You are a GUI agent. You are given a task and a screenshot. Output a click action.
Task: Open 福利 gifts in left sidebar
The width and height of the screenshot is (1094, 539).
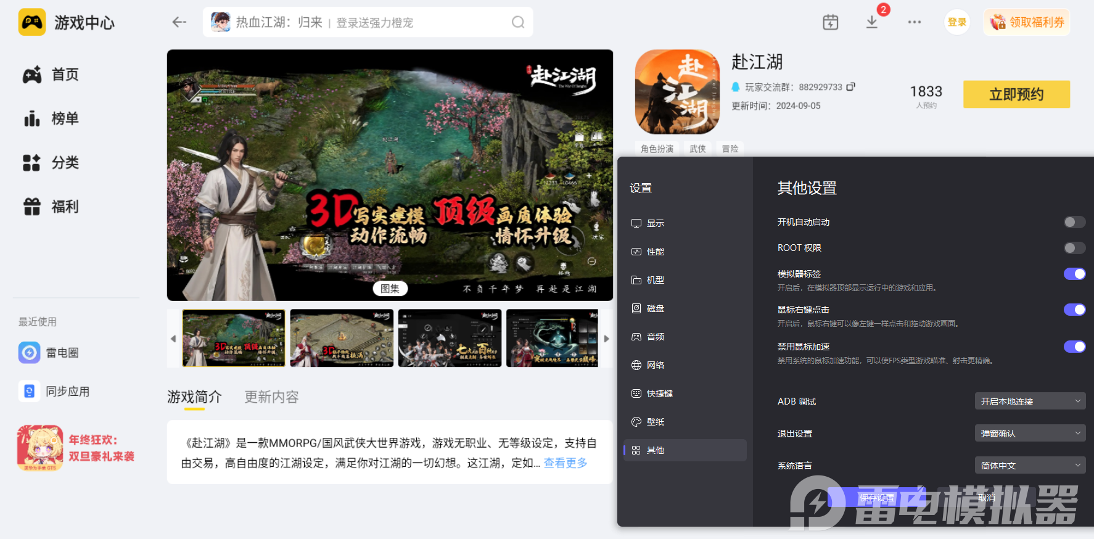[x=51, y=207]
